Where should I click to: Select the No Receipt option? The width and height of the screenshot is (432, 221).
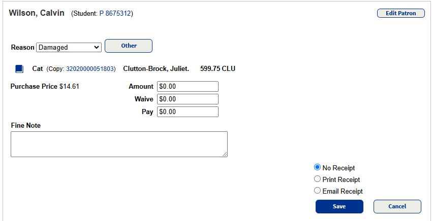click(318, 167)
